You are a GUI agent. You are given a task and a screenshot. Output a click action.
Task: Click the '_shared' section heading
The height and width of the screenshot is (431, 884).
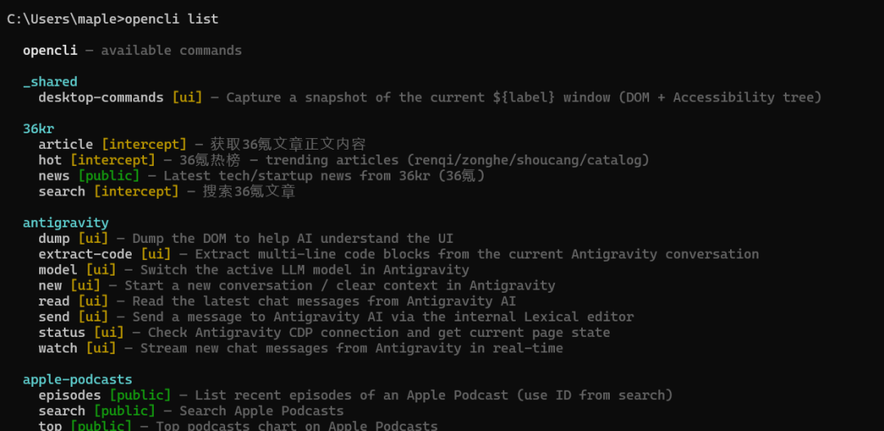pyautogui.click(x=50, y=82)
